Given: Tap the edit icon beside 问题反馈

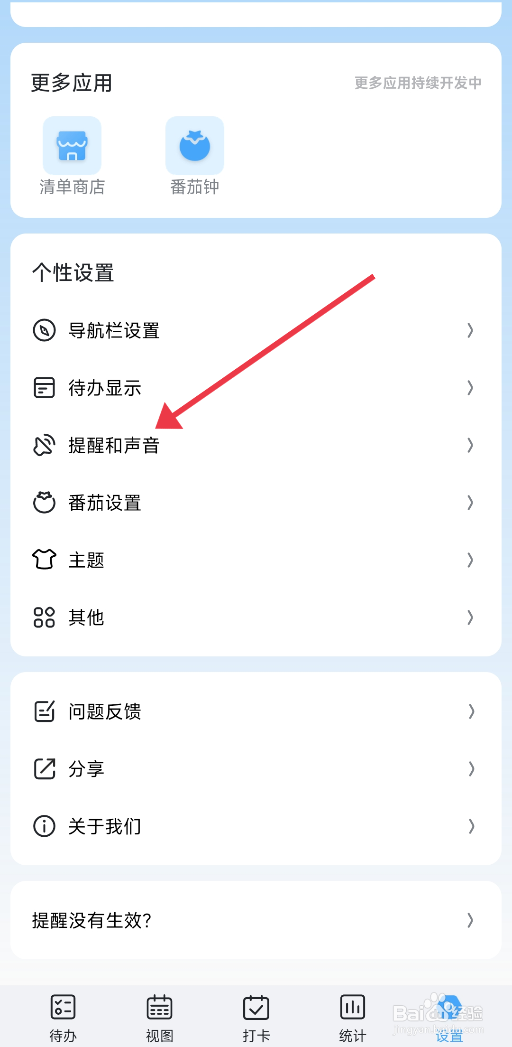Looking at the screenshot, I should 45,711.
